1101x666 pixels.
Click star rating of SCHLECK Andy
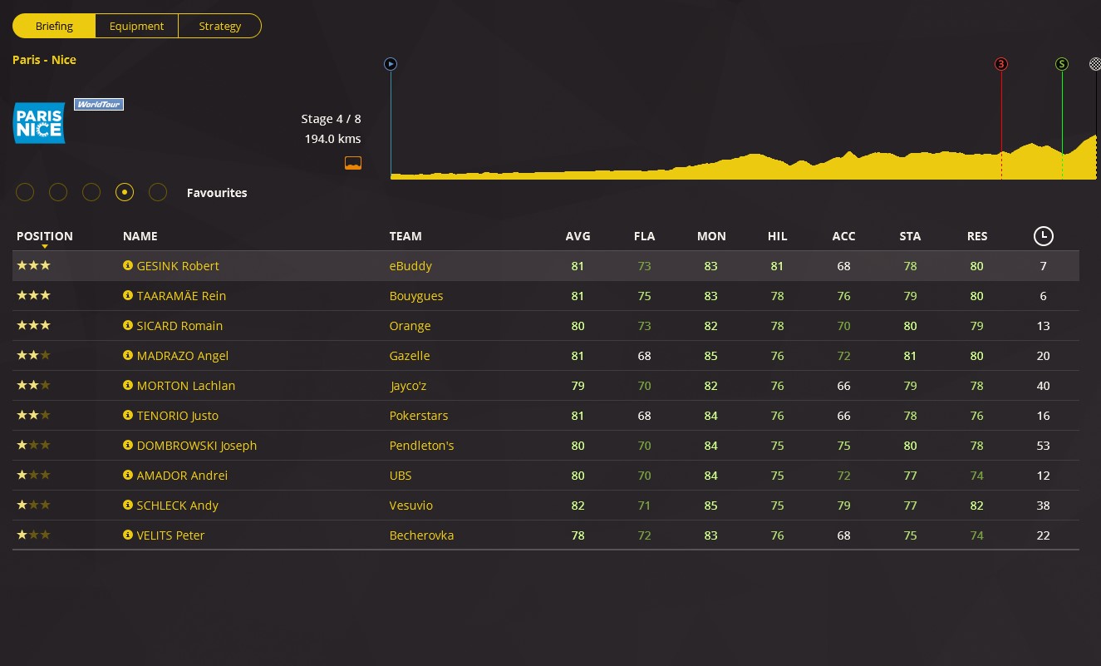[x=33, y=505]
